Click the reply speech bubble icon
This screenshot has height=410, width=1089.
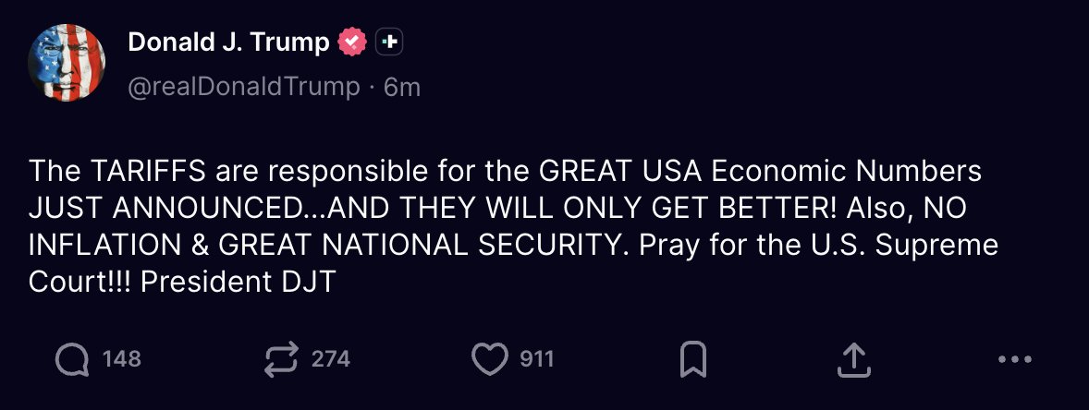[72, 359]
